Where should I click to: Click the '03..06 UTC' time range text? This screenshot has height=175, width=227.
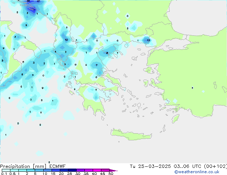(x=187, y=166)
